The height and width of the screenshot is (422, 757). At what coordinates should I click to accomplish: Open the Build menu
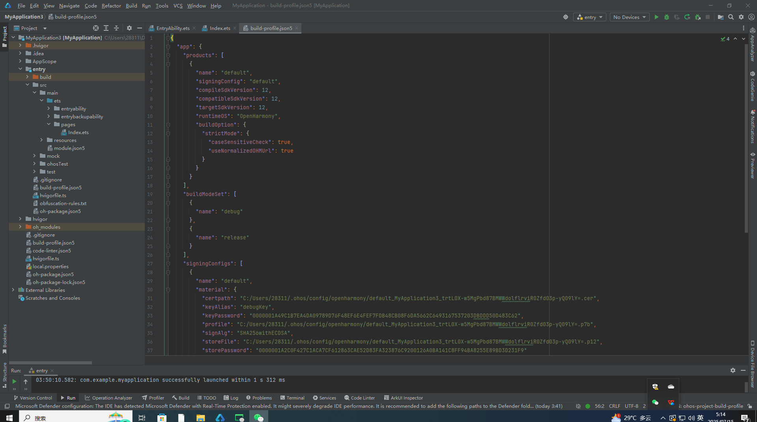pyautogui.click(x=131, y=6)
